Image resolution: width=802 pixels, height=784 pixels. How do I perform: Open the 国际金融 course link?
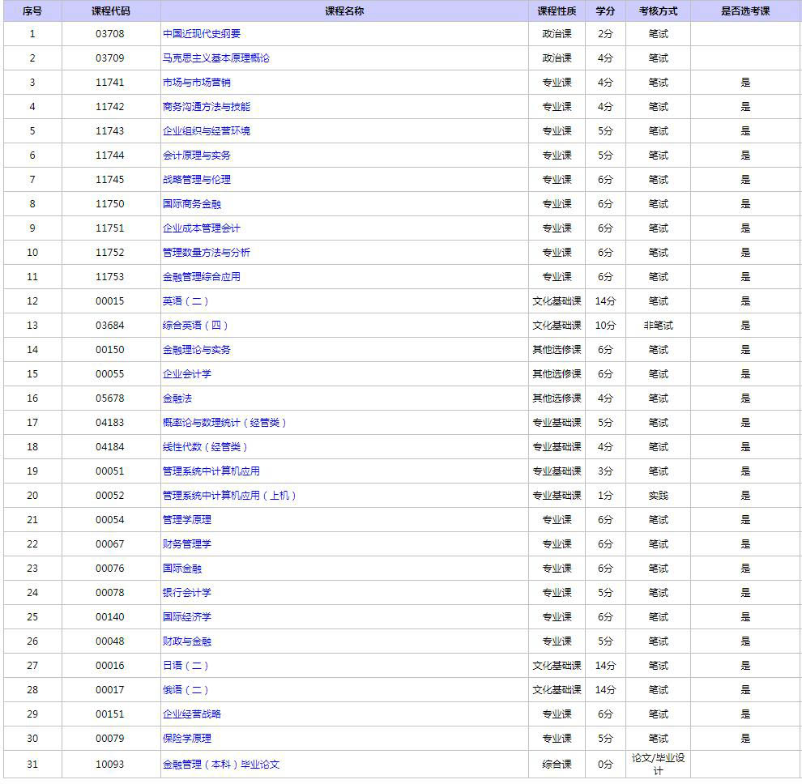click(x=182, y=569)
